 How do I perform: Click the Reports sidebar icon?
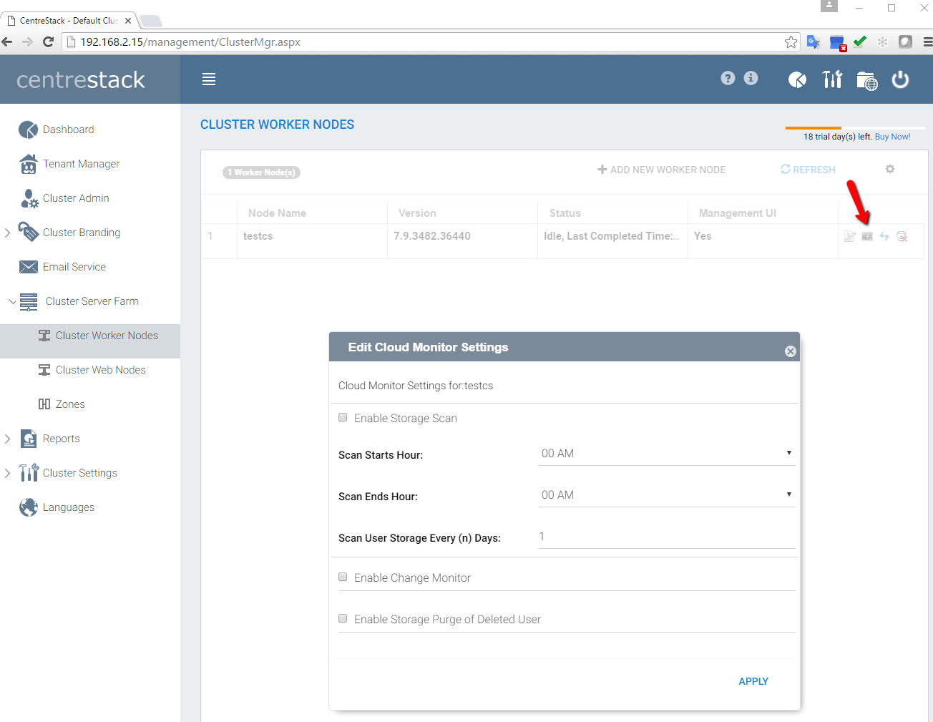[x=29, y=439]
